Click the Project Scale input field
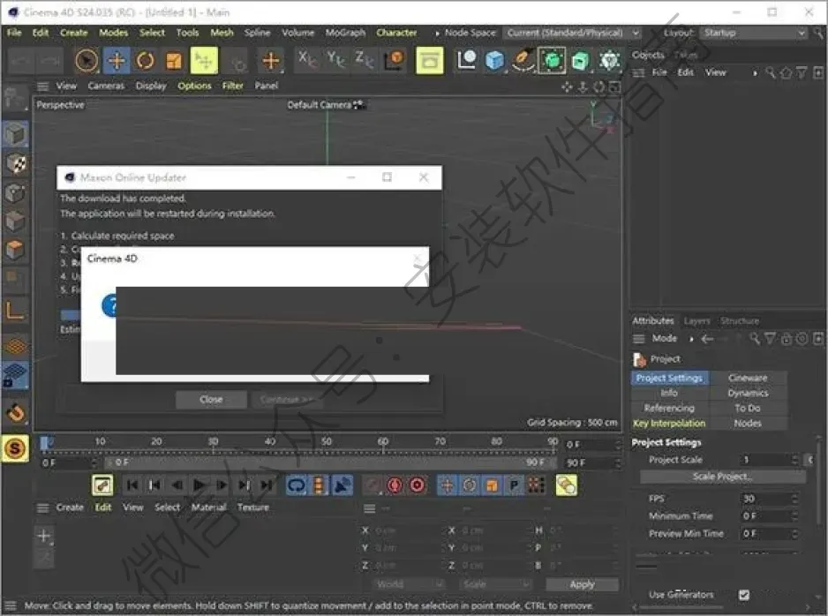Screen dimensions: 828x616 [x=766, y=461]
